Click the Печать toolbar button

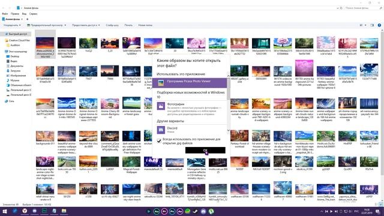128,25
